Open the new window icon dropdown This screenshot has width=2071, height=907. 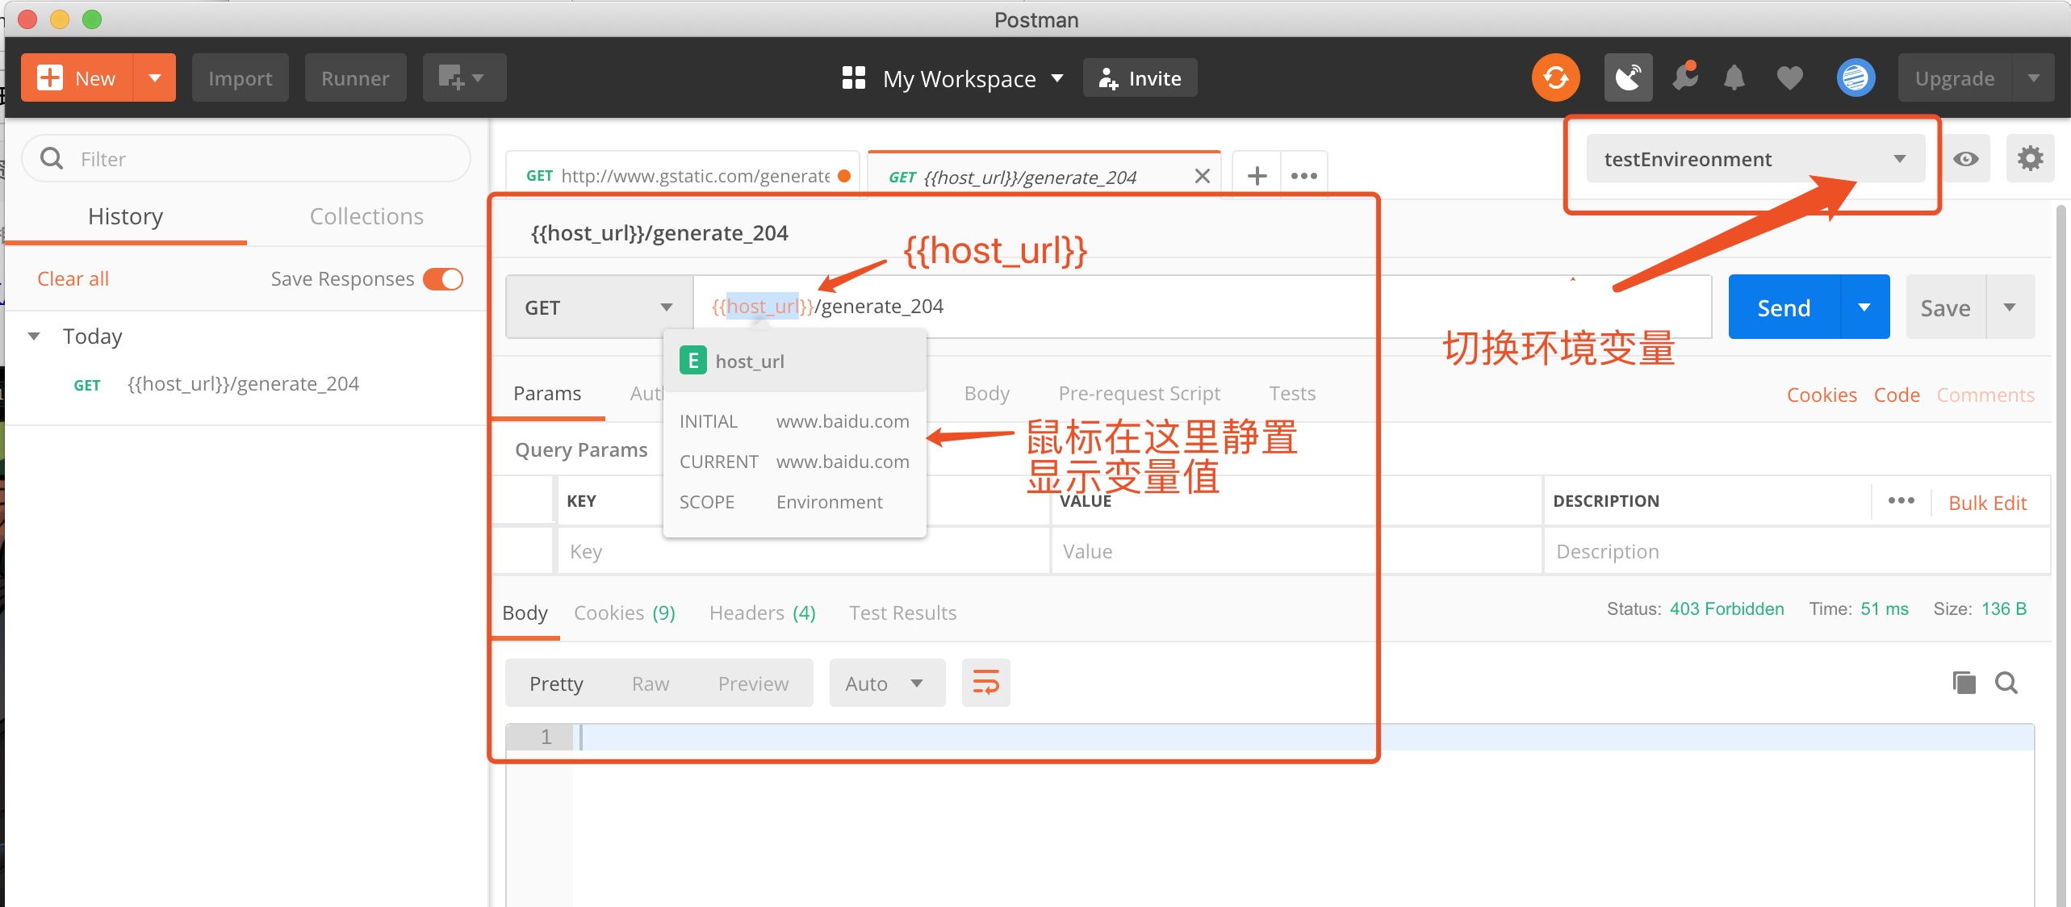[x=464, y=77]
